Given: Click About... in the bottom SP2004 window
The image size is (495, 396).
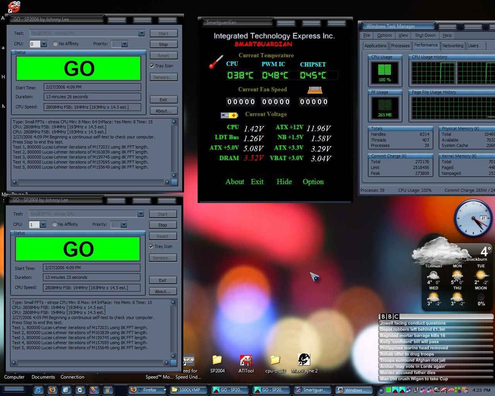Looking at the screenshot, I should pos(162,292).
